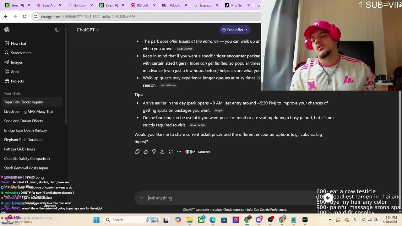Open the Windows Start menu
This screenshot has width=402, height=226.
[x=96, y=220]
